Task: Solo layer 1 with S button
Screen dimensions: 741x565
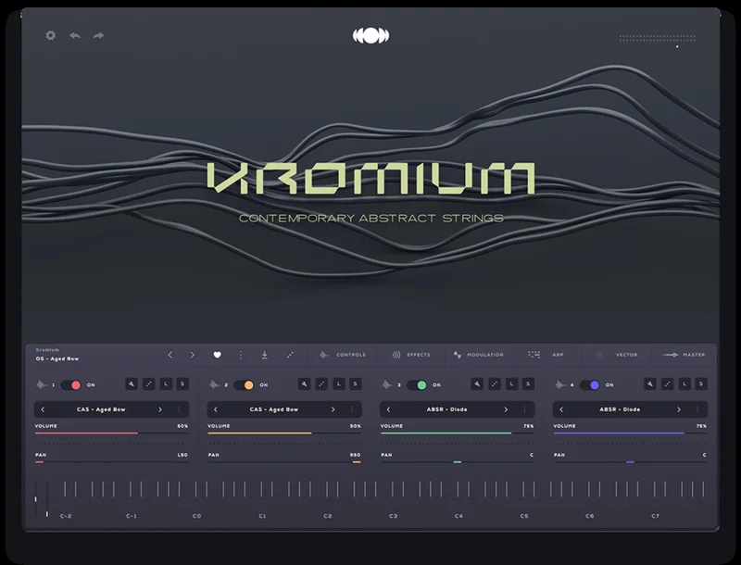Action: (182, 384)
